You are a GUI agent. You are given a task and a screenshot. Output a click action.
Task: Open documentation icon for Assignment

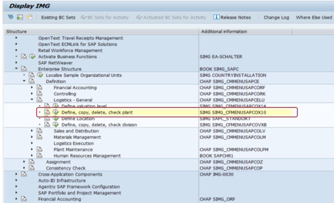click(31, 162)
